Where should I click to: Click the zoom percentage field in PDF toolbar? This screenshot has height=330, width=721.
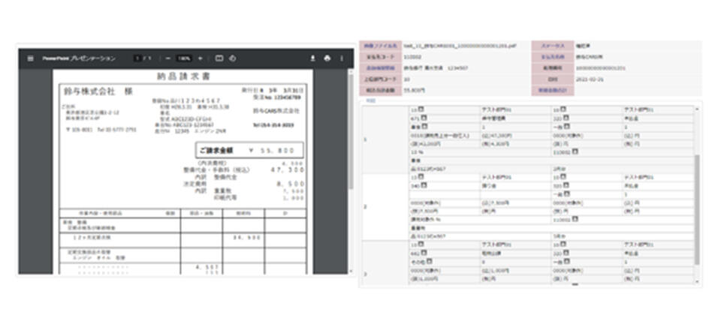tap(185, 58)
